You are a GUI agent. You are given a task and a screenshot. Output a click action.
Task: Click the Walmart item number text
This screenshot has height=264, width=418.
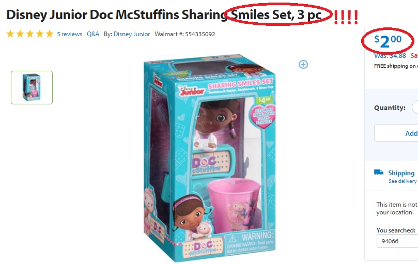coord(185,34)
